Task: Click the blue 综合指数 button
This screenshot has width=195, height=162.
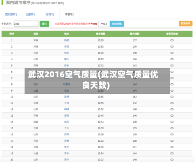Action: [117, 24]
